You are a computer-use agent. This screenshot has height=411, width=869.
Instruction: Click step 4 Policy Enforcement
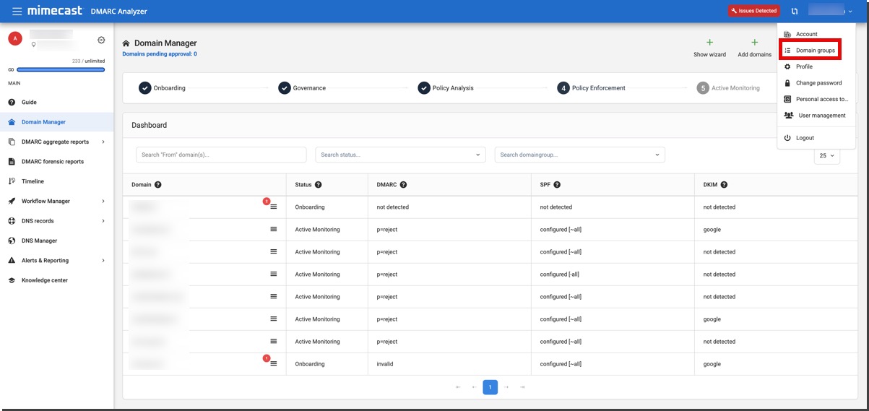(x=591, y=88)
